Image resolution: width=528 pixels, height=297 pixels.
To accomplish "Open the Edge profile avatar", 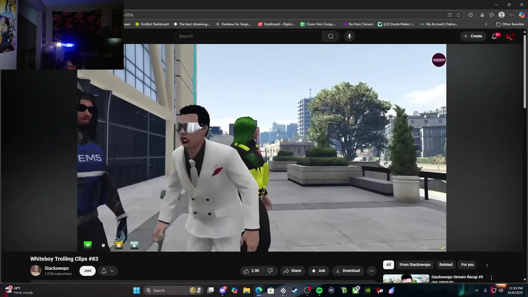I will pos(502,15).
